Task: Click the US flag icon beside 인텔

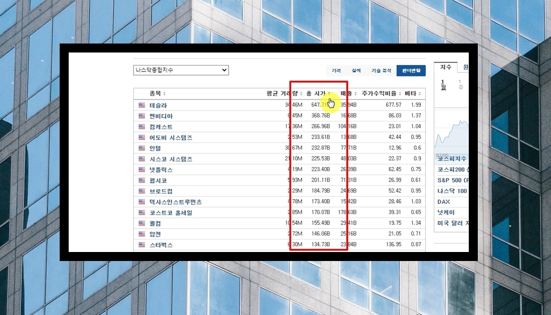Action: pos(141,148)
